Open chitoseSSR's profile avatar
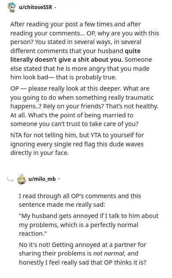The image size is (172, 278). [x=12, y=7]
